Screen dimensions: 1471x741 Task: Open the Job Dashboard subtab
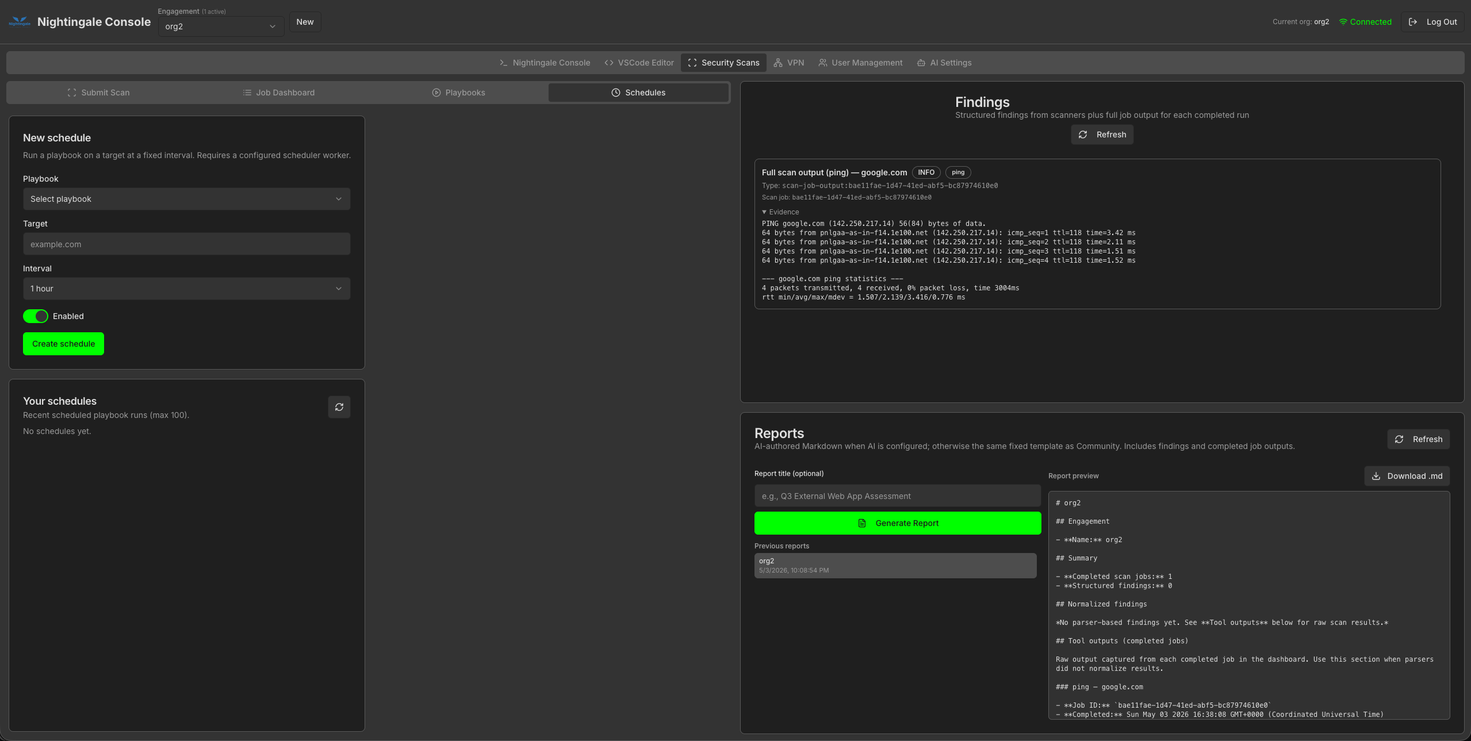(278, 93)
